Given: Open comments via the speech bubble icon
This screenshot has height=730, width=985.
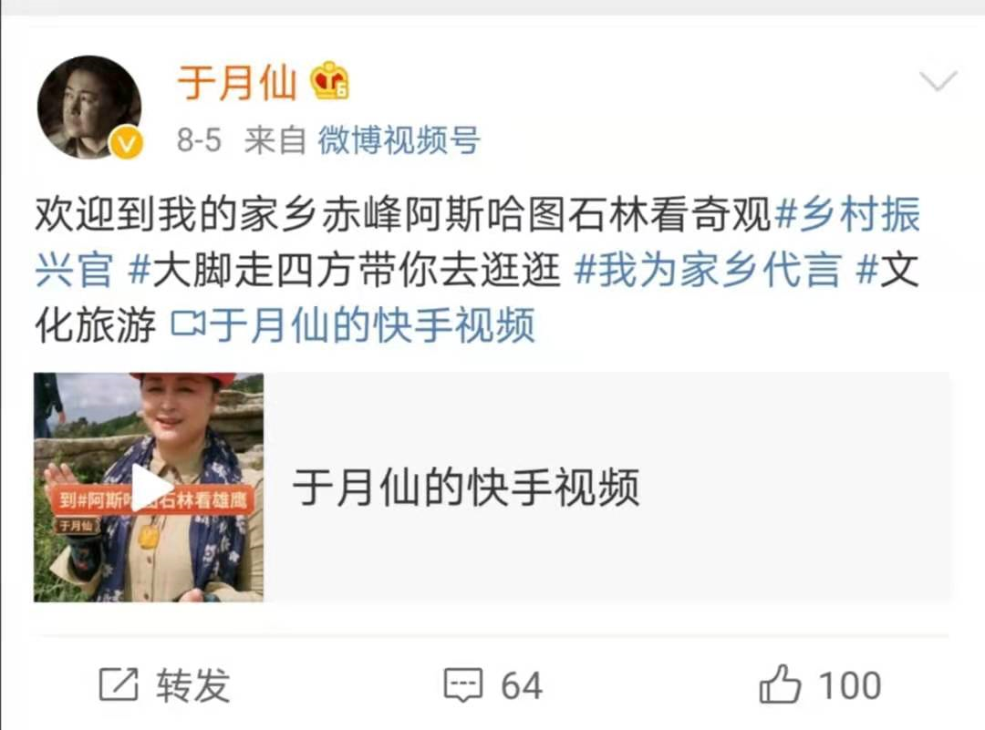Looking at the screenshot, I should click(463, 684).
